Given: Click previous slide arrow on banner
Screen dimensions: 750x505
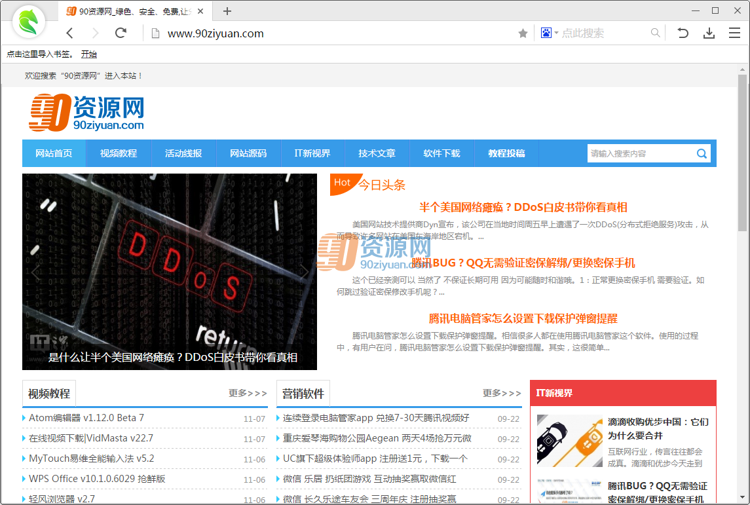Looking at the screenshot, I should click(x=36, y=272).
